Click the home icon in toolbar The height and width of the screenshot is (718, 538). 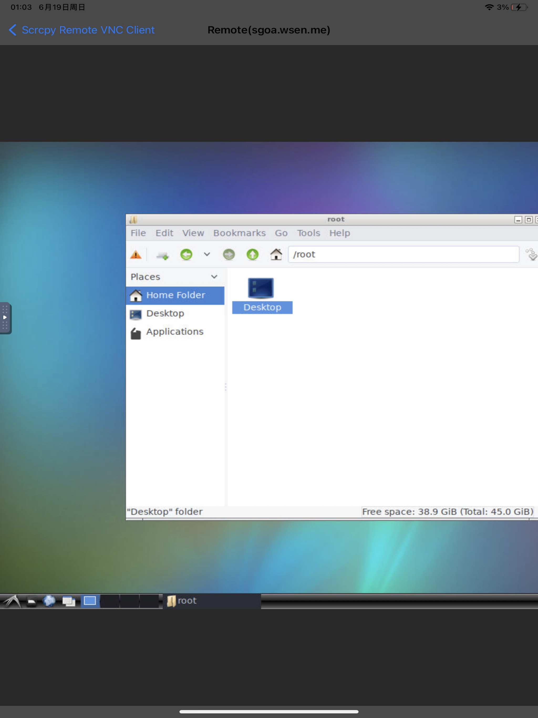coord(276,254)
